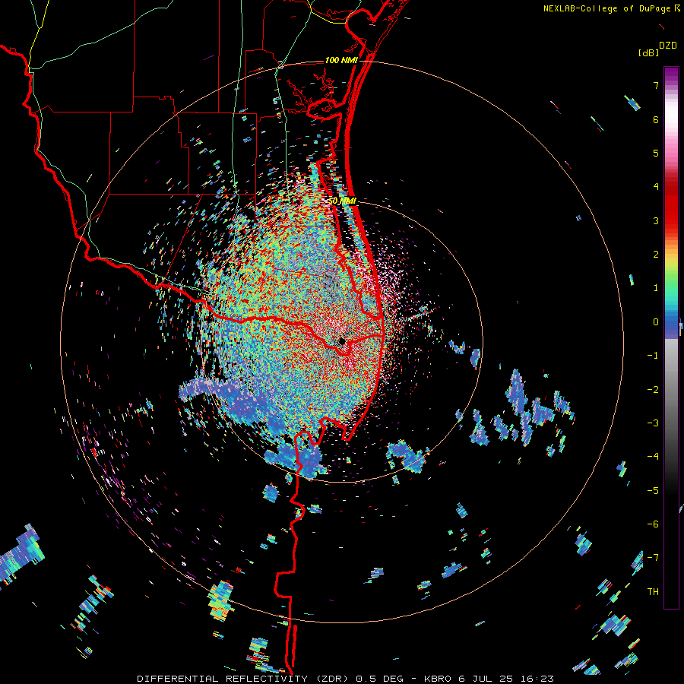
Task: Click the TH label at the color bar bottom
Action: [653, 591]
